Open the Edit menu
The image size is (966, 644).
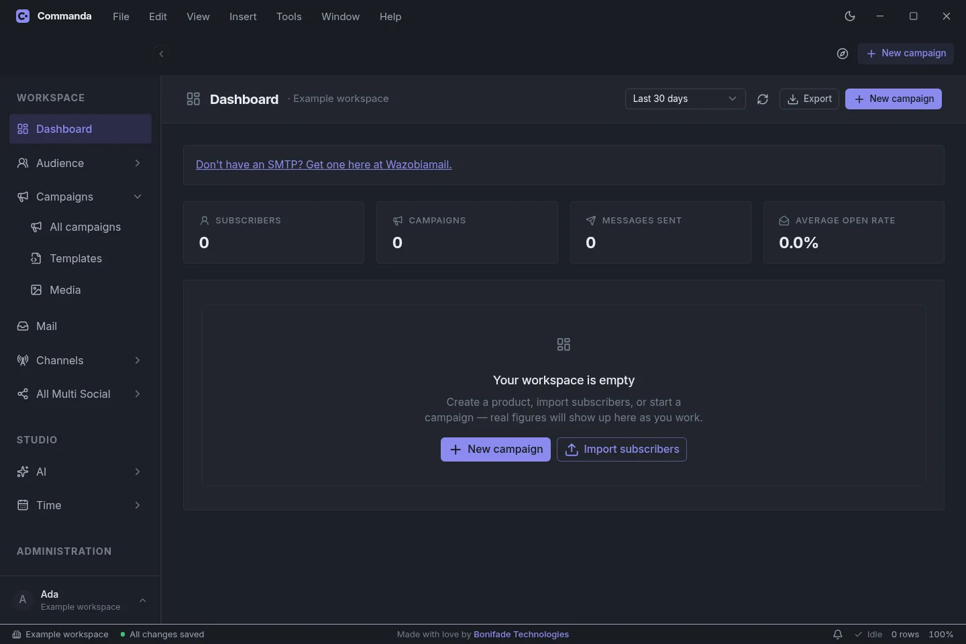click(x=158, y=17)
